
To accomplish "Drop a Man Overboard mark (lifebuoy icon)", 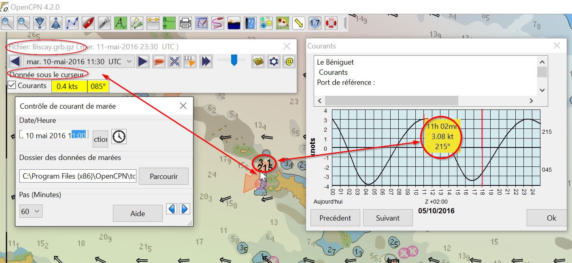I will 331,23.
